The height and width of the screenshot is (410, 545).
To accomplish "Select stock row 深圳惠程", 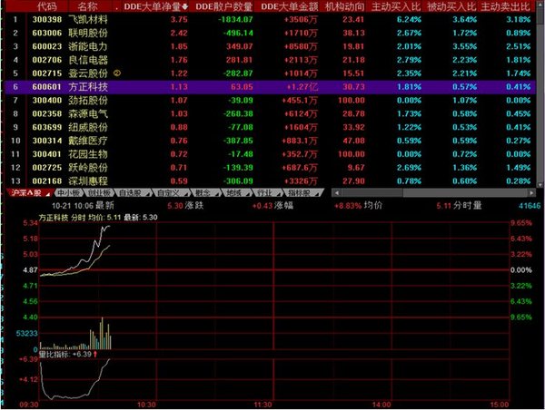I will pos(271,181).
